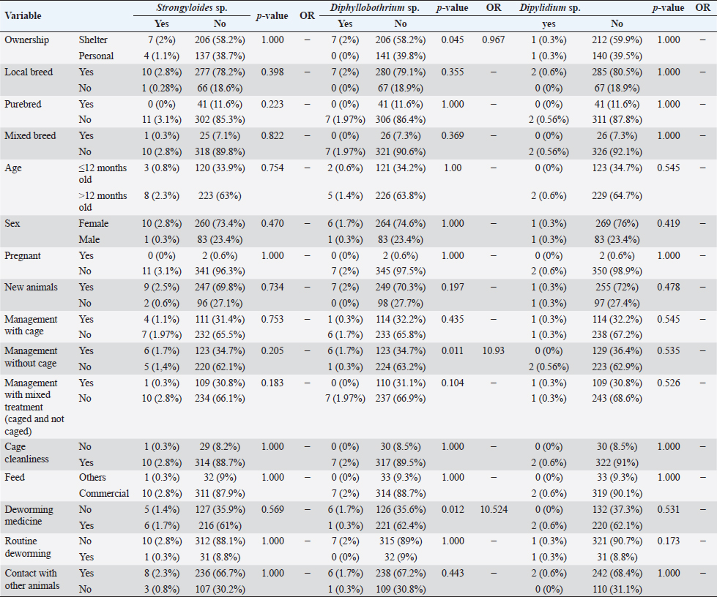Click the Ownership row label
Image resolution: width=717 pixels, height=597 pixels.
26,40
